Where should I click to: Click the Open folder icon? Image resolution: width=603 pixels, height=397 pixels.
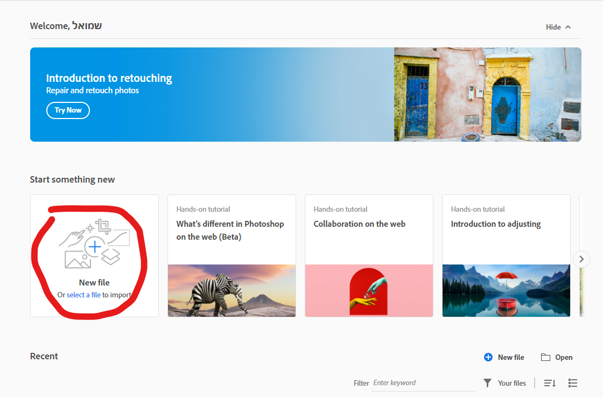click(x=545, y=357)
